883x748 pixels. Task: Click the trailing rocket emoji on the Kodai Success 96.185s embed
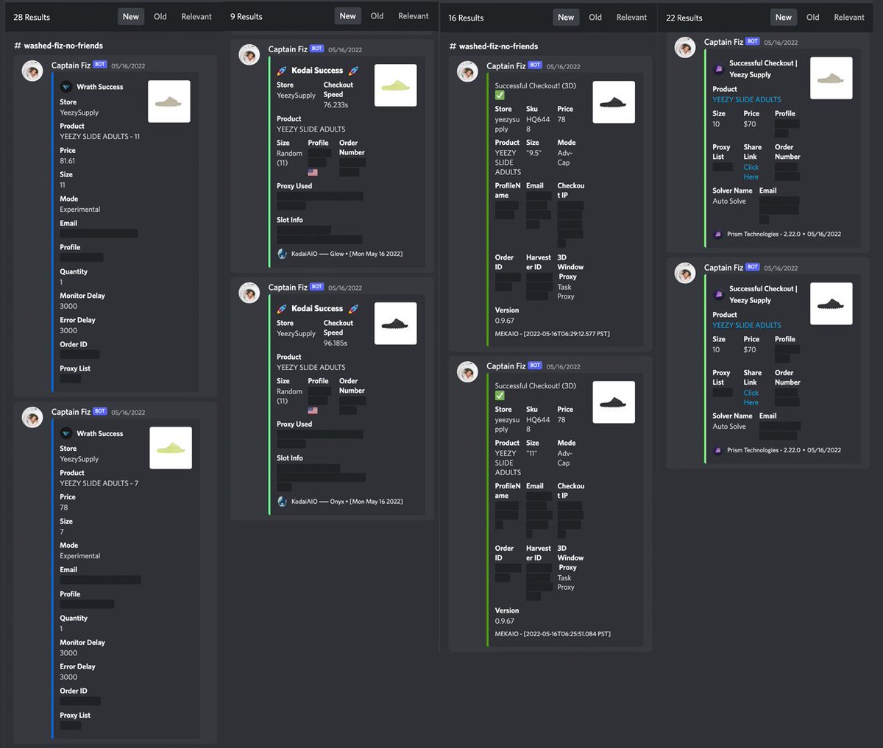(353, 309)
